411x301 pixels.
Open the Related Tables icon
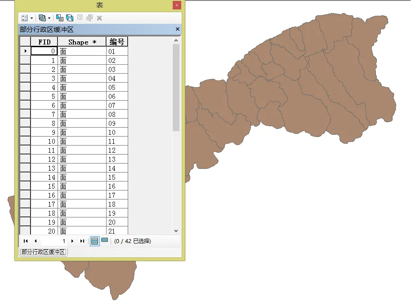[x=42, y=18]
